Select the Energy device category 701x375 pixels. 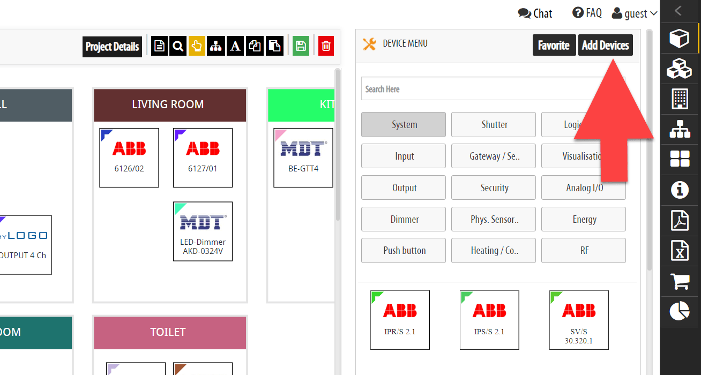point(584,219)
